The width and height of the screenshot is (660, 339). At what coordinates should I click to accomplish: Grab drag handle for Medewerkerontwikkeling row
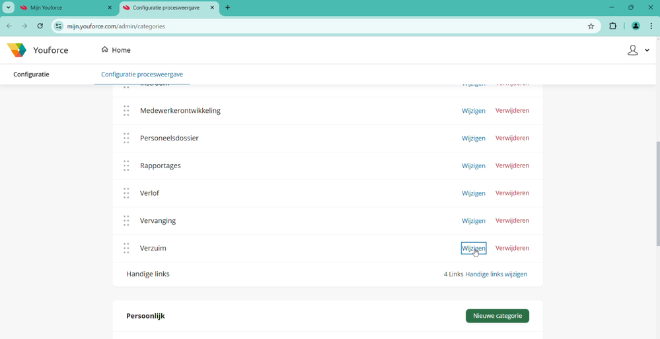pos(126,111)
